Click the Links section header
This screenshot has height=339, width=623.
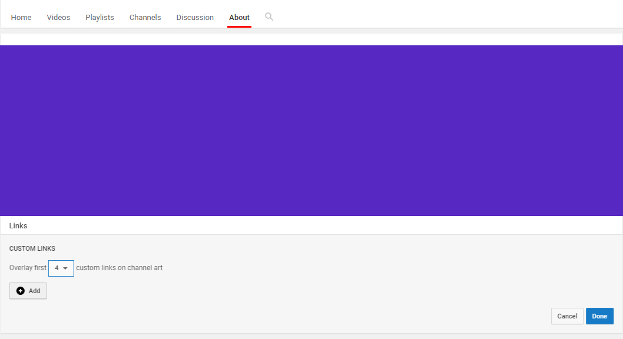18,225
